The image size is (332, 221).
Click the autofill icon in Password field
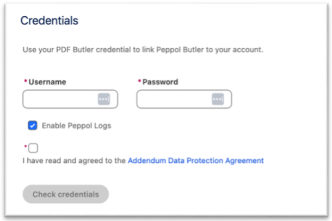218,99
